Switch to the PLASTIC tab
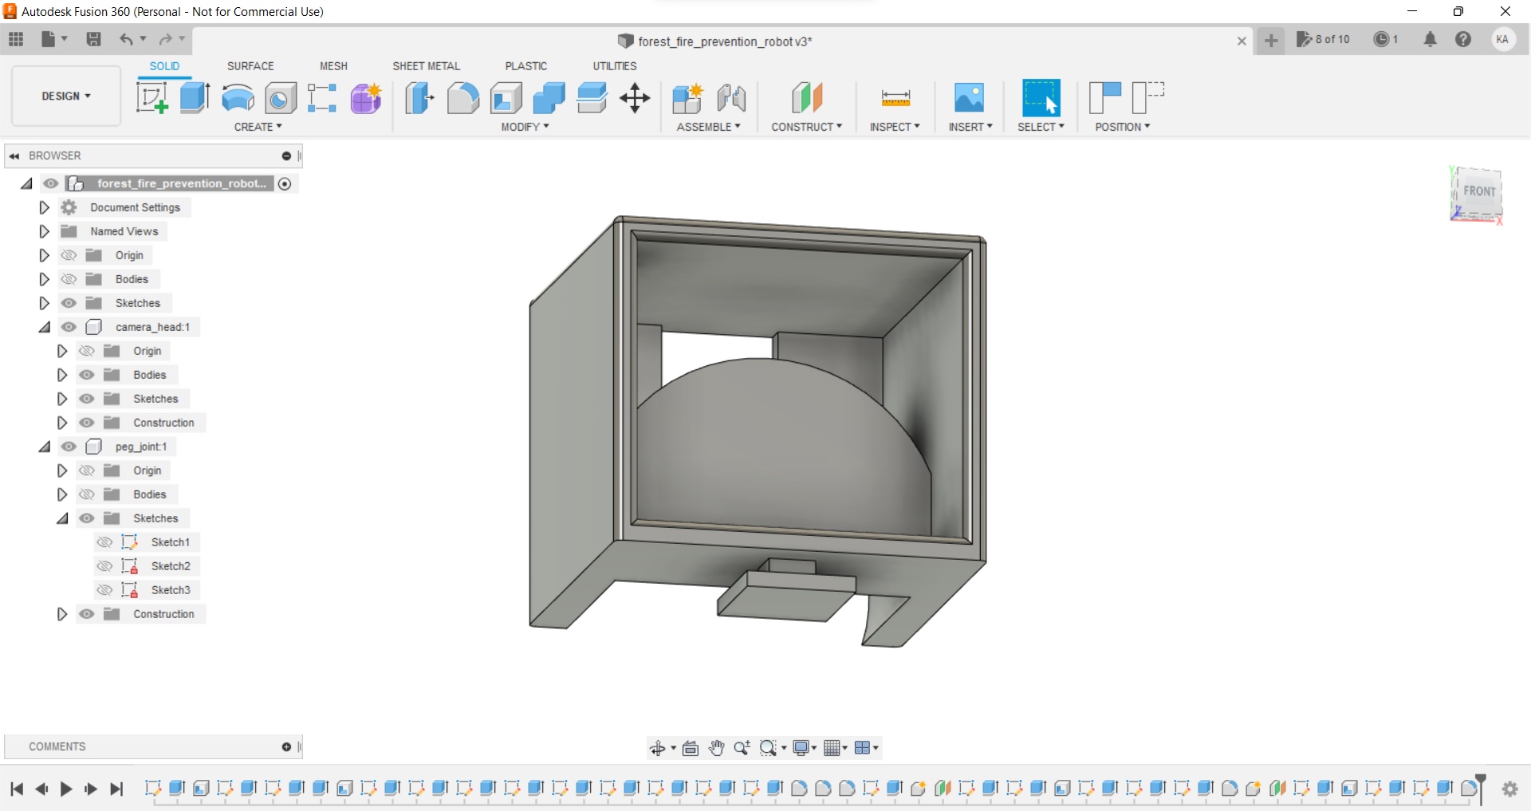Screen dimensions: 1531x811 click(526, 66)
